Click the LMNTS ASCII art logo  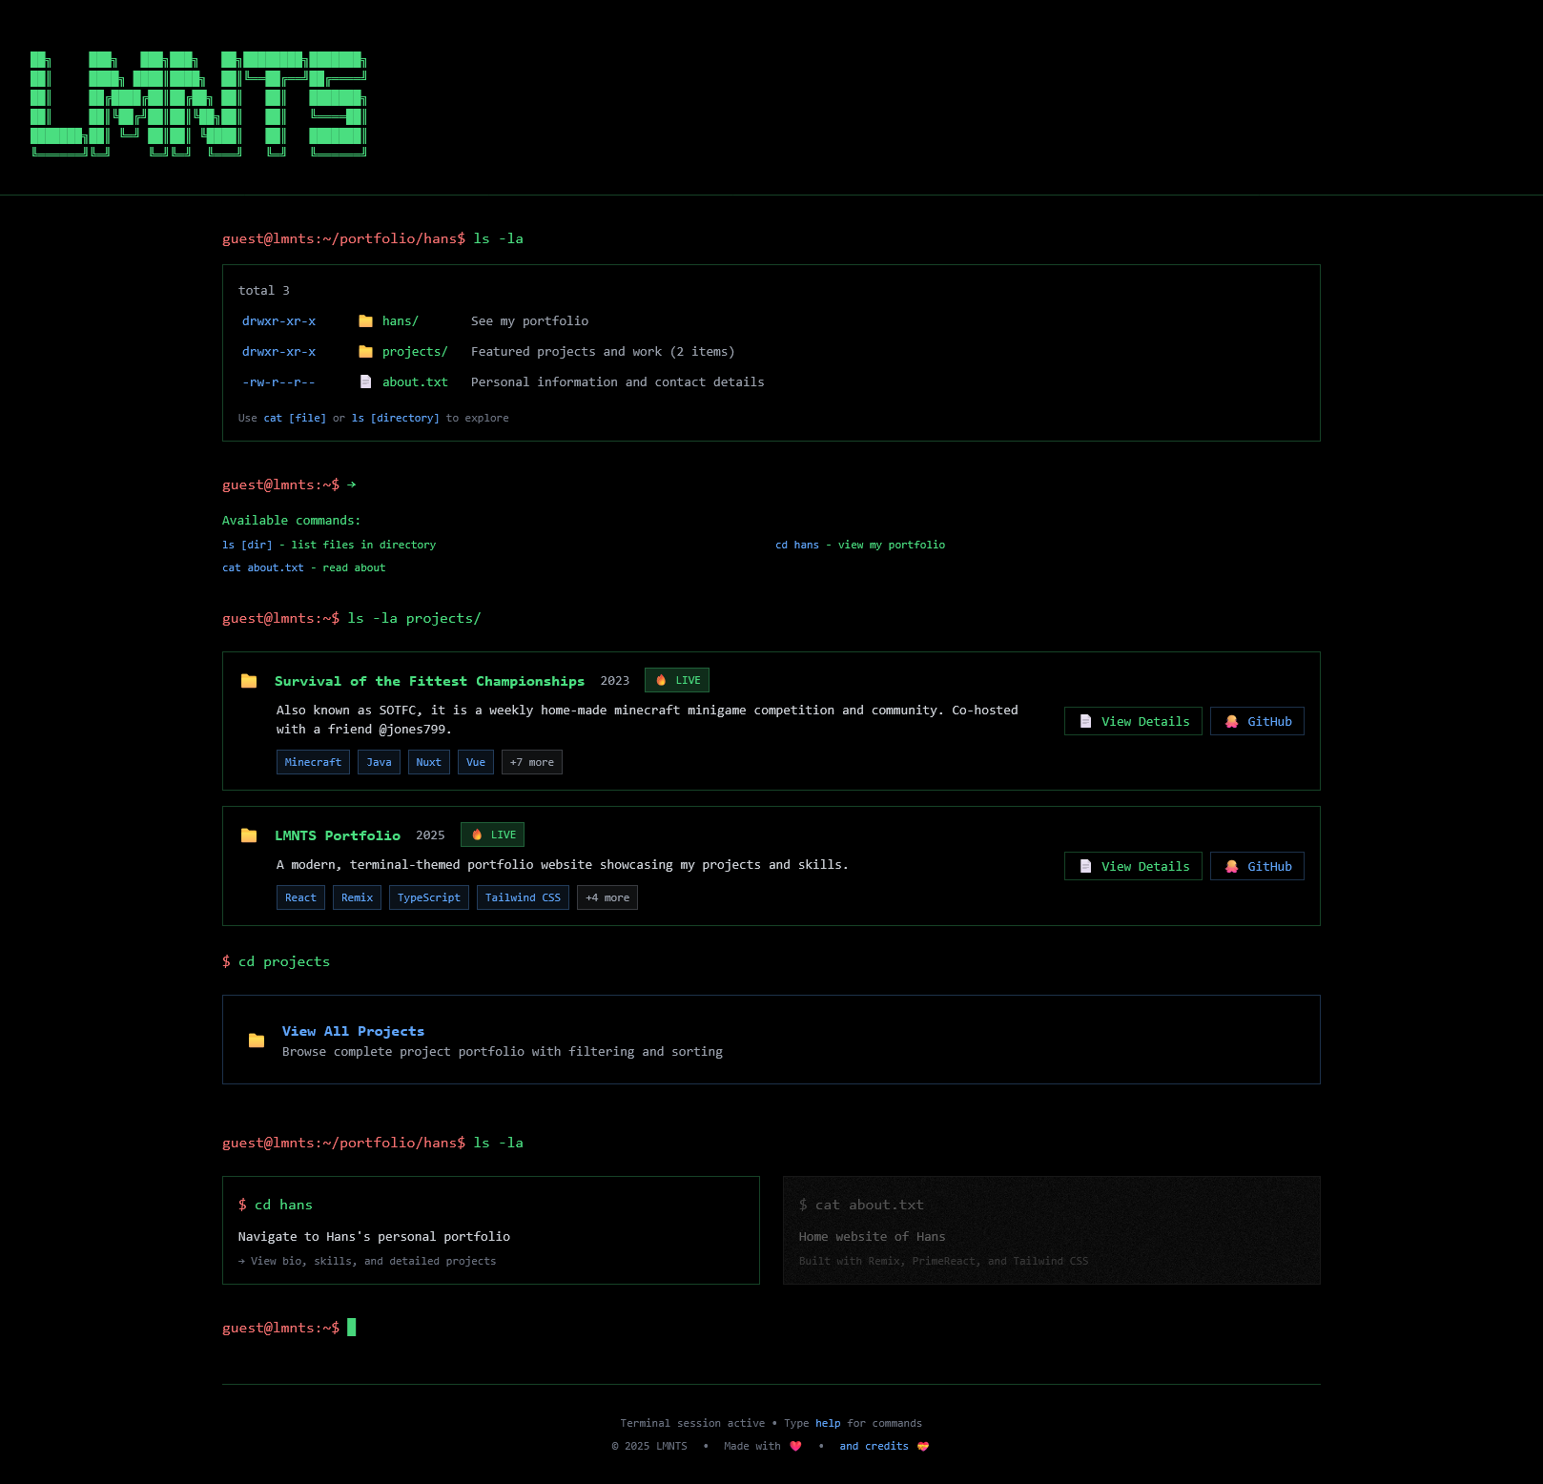tap(198, 104)
